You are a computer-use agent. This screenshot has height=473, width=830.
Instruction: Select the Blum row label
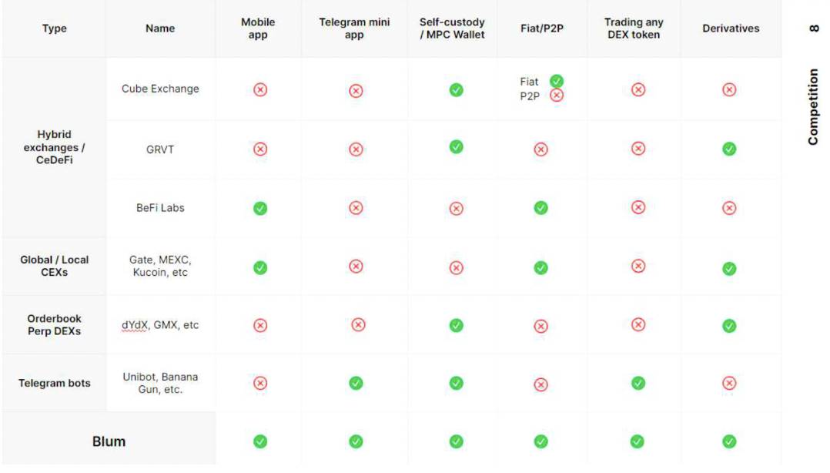109,441
